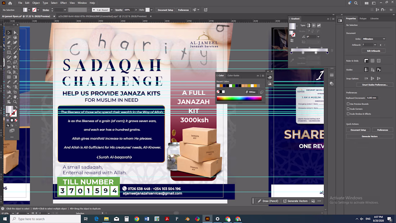The width and height of the screenshot is (396, 223).
Task: Switch to the Retype tab
Action: pos(363,18)
